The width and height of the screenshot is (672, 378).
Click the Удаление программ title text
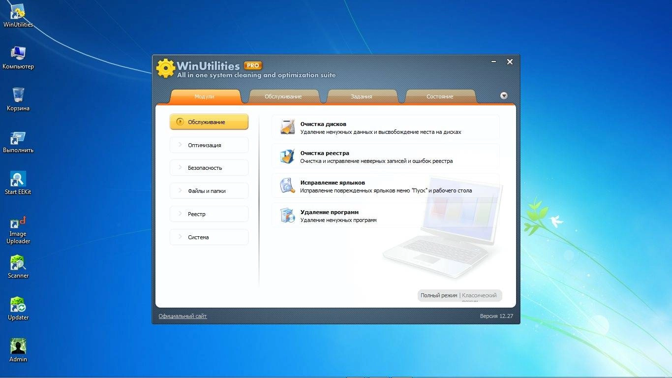tap(330, 212)
